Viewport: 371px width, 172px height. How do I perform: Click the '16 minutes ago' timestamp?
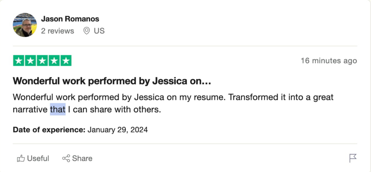tap(329, 61)
